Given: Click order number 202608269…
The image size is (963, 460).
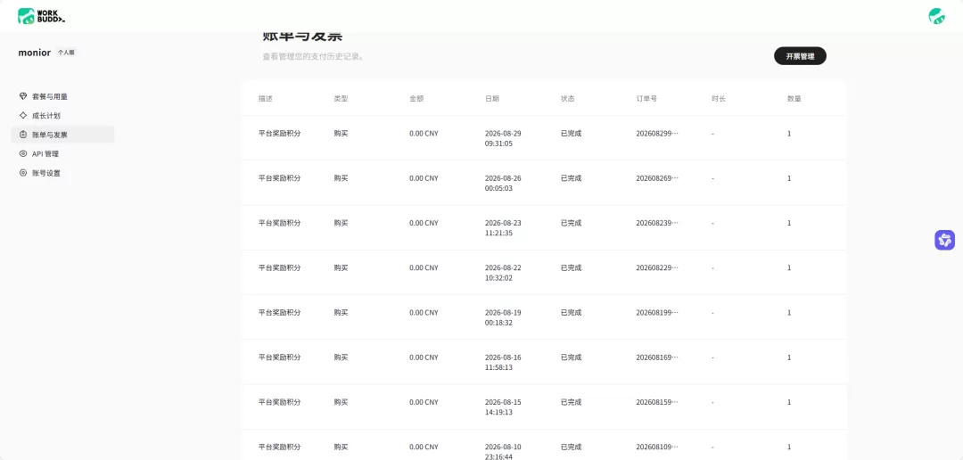Looking at the screenshot, I should (657, 178).
